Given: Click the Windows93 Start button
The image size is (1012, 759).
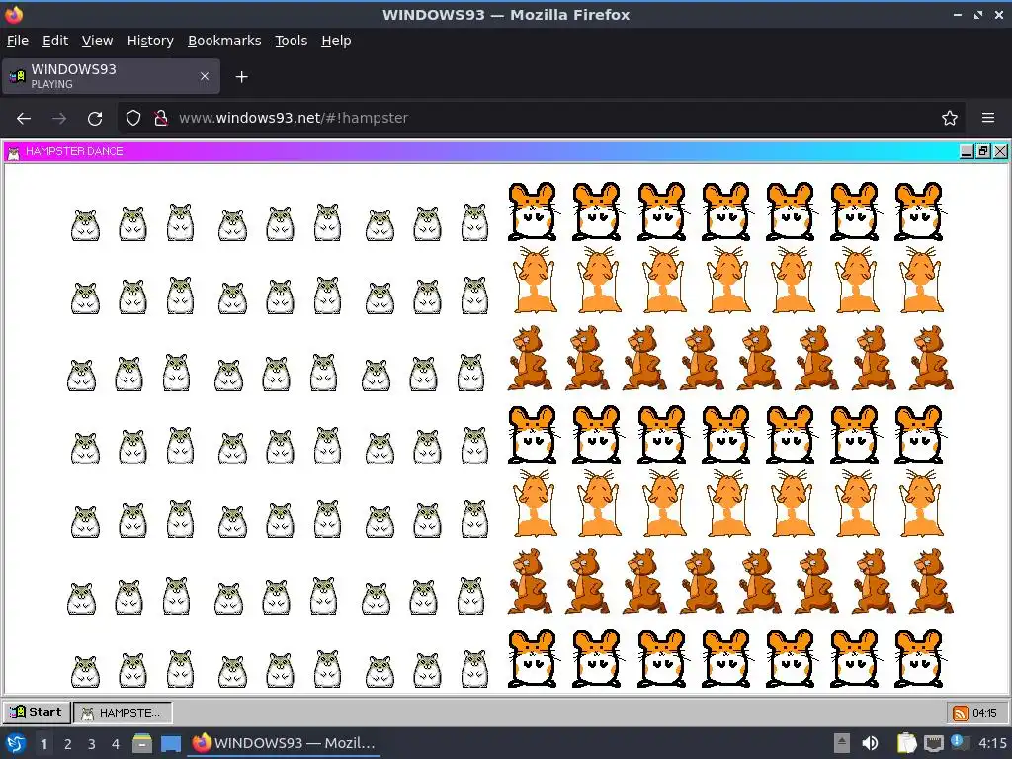Looking at the screenshot, I should (x=37, y=712).
